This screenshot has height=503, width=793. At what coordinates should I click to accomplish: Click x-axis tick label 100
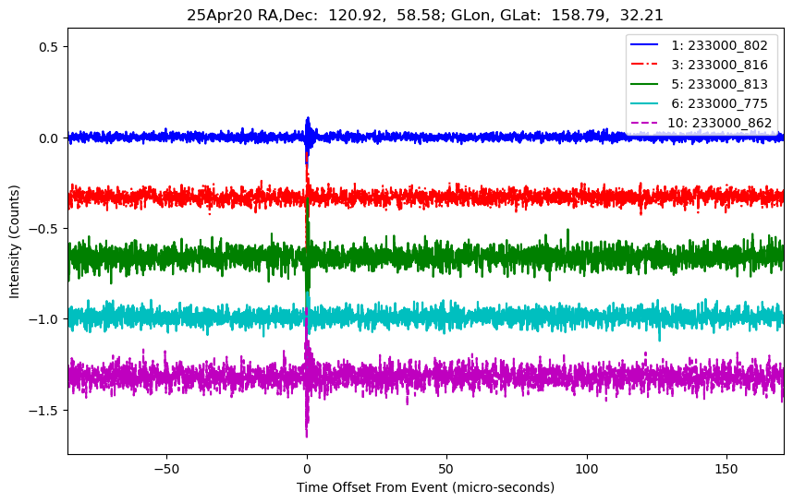point(587,469)
